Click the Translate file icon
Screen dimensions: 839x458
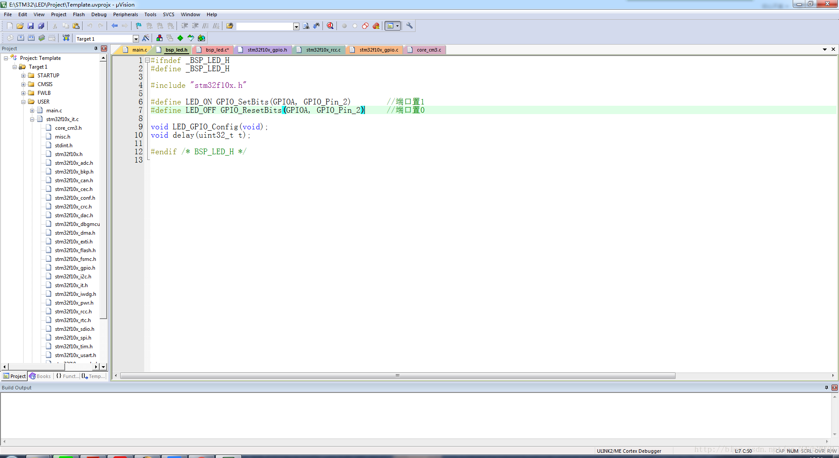point(10,38)
